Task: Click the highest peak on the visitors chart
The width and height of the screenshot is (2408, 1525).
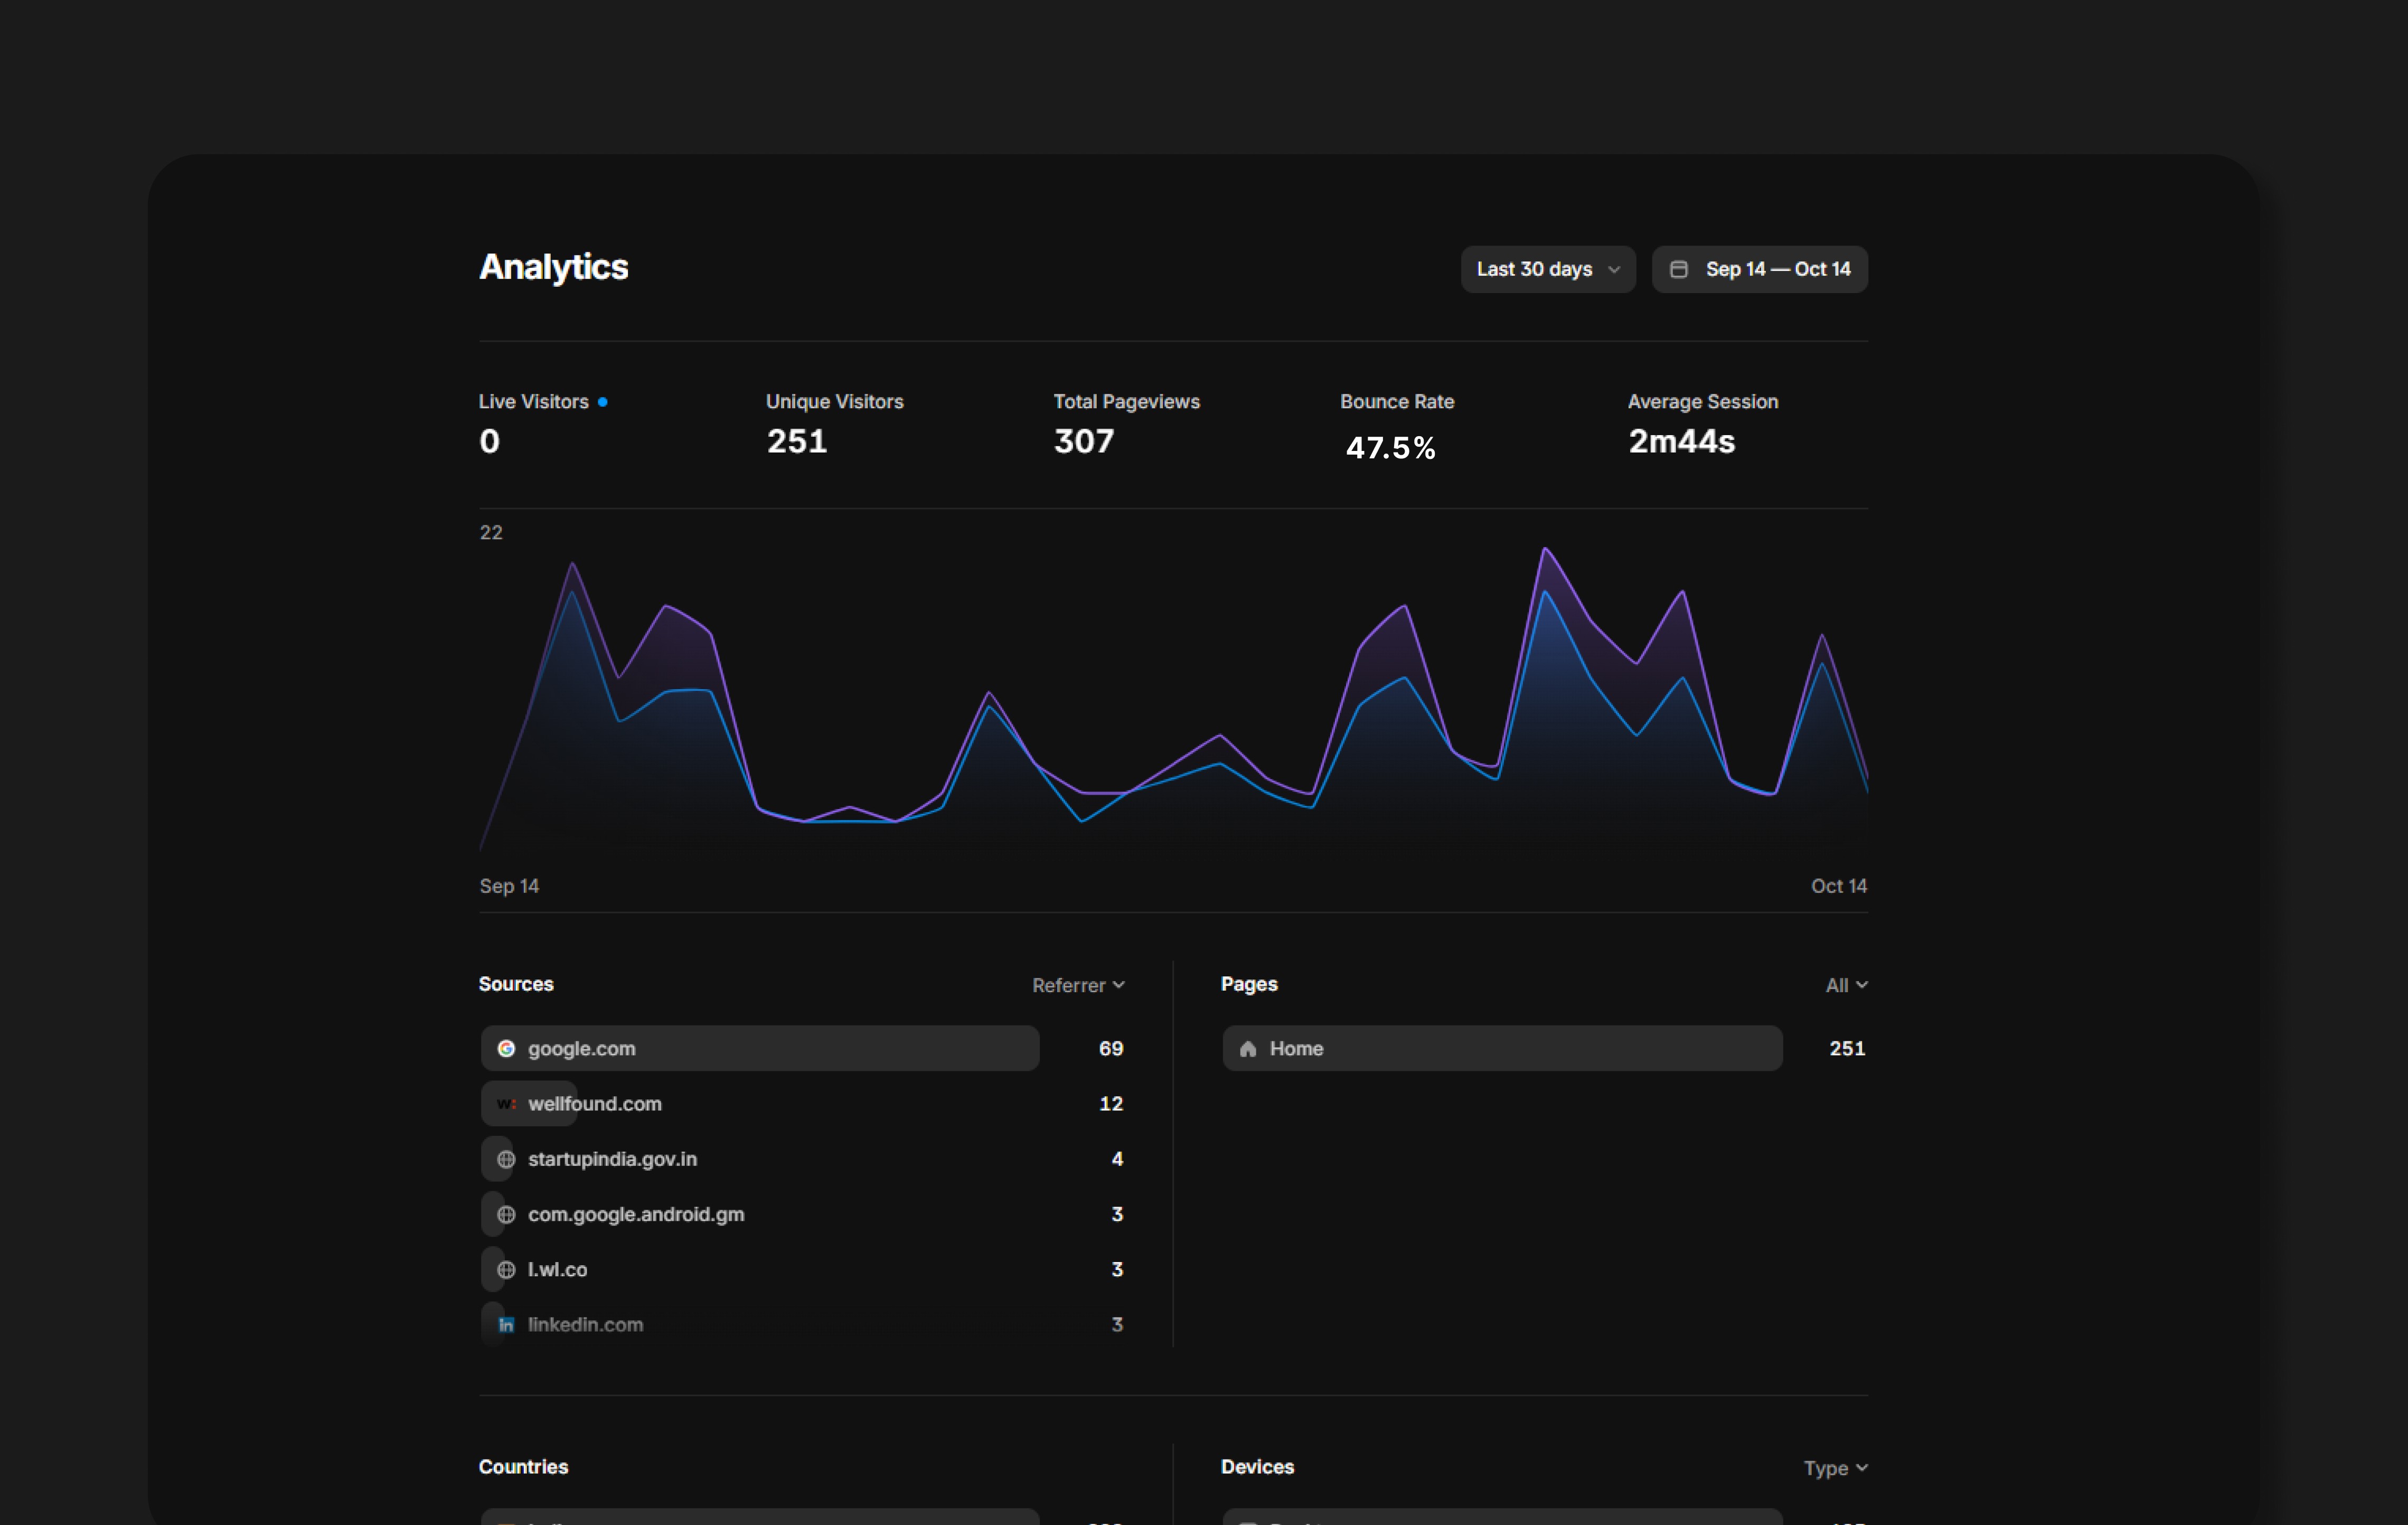Action: [x=1545, y=549]
